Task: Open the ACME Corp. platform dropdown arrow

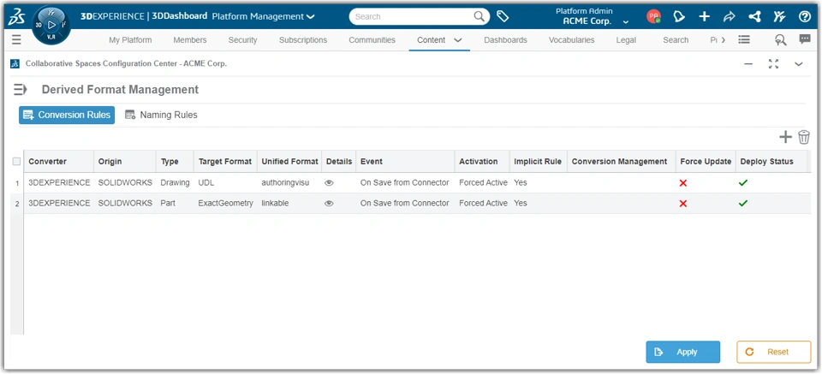Action: click(x=625, y=22)
